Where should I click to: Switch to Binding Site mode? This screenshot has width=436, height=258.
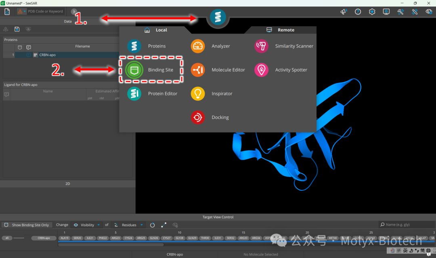[150, 70]
